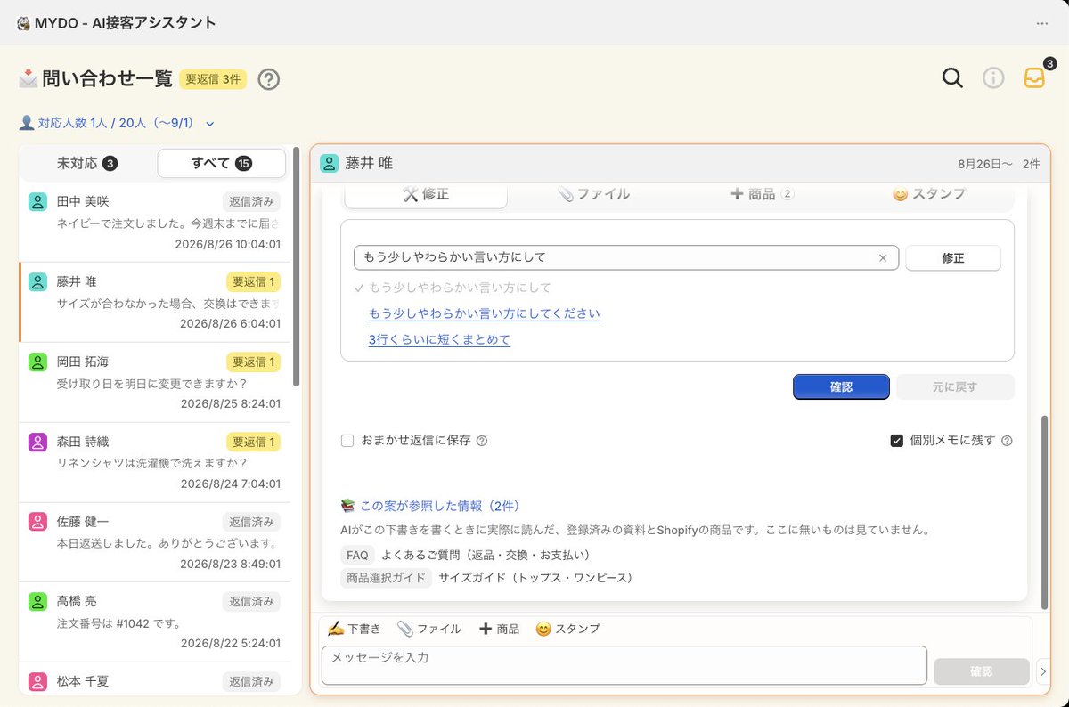
Task: Click 藤井 唯's 要返信 1 badge
Action: [253, 281]
